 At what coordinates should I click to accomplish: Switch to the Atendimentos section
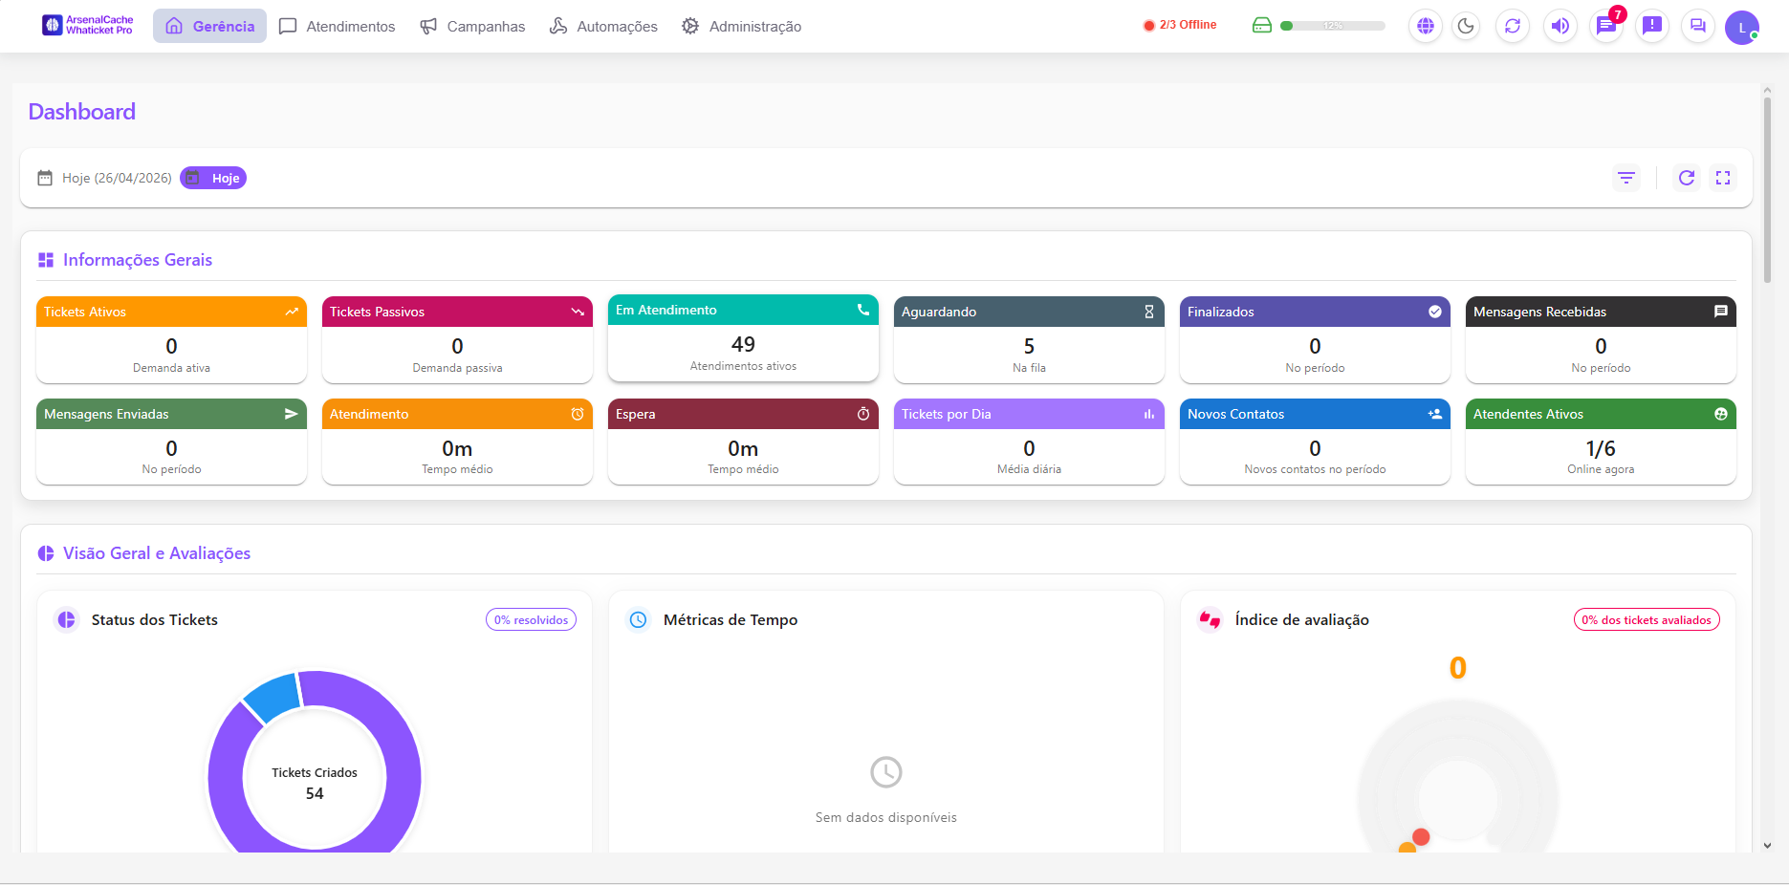click(337, 26)
